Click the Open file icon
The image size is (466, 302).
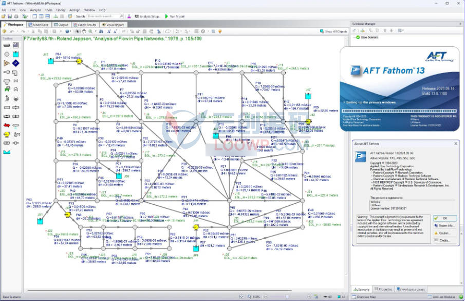click(4, 16)
